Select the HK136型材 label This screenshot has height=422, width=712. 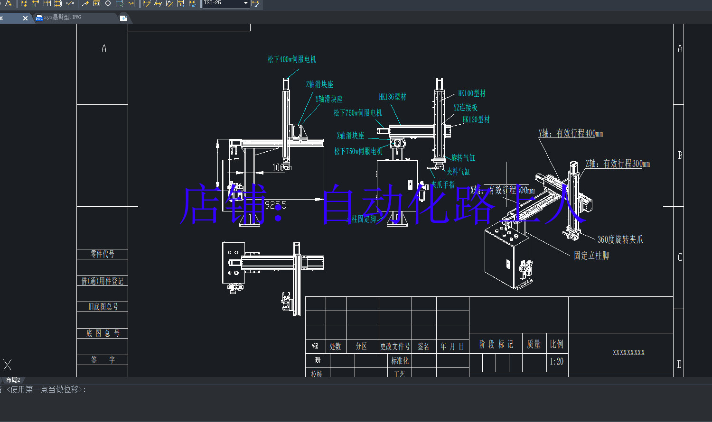point(393,96)
